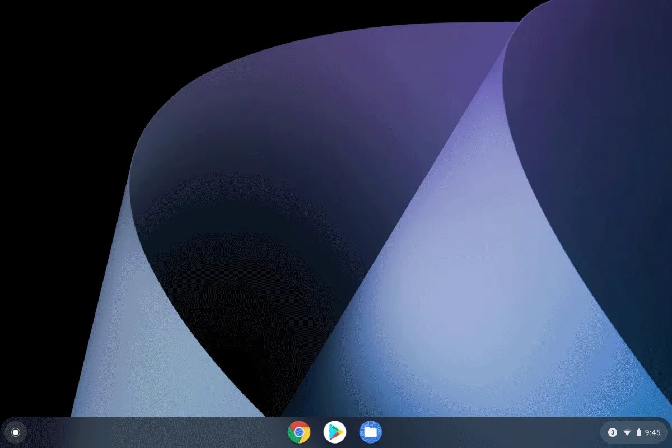
Task: Open the notification badge showing 3
Action: [614, 432]
